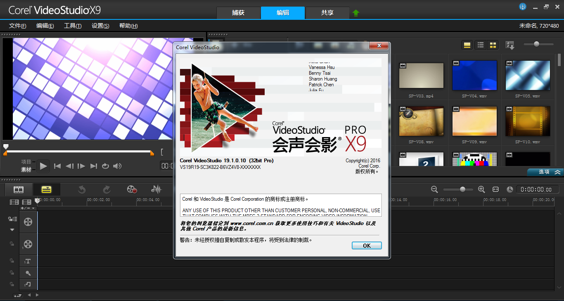Zoom in the timeline with magnifier plus
This screenshot has width=564, height=301.
point(481,189)
